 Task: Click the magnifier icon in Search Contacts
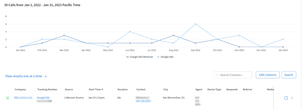217,75
